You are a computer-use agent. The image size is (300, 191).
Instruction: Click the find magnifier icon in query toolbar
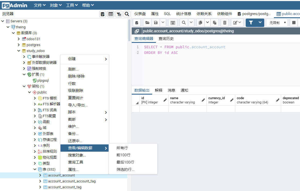click(x=184, y=23)
